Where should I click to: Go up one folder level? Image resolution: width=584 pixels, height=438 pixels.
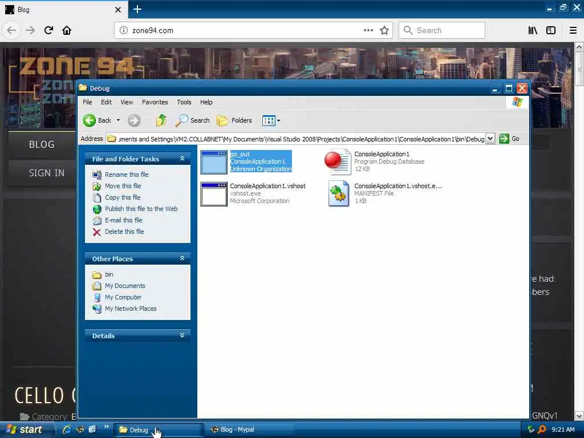coord(161,120)
